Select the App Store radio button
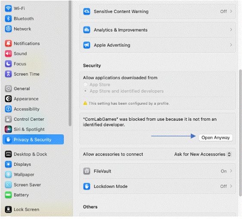This screenshot has width=242, height=219. (x=86, y=84)
